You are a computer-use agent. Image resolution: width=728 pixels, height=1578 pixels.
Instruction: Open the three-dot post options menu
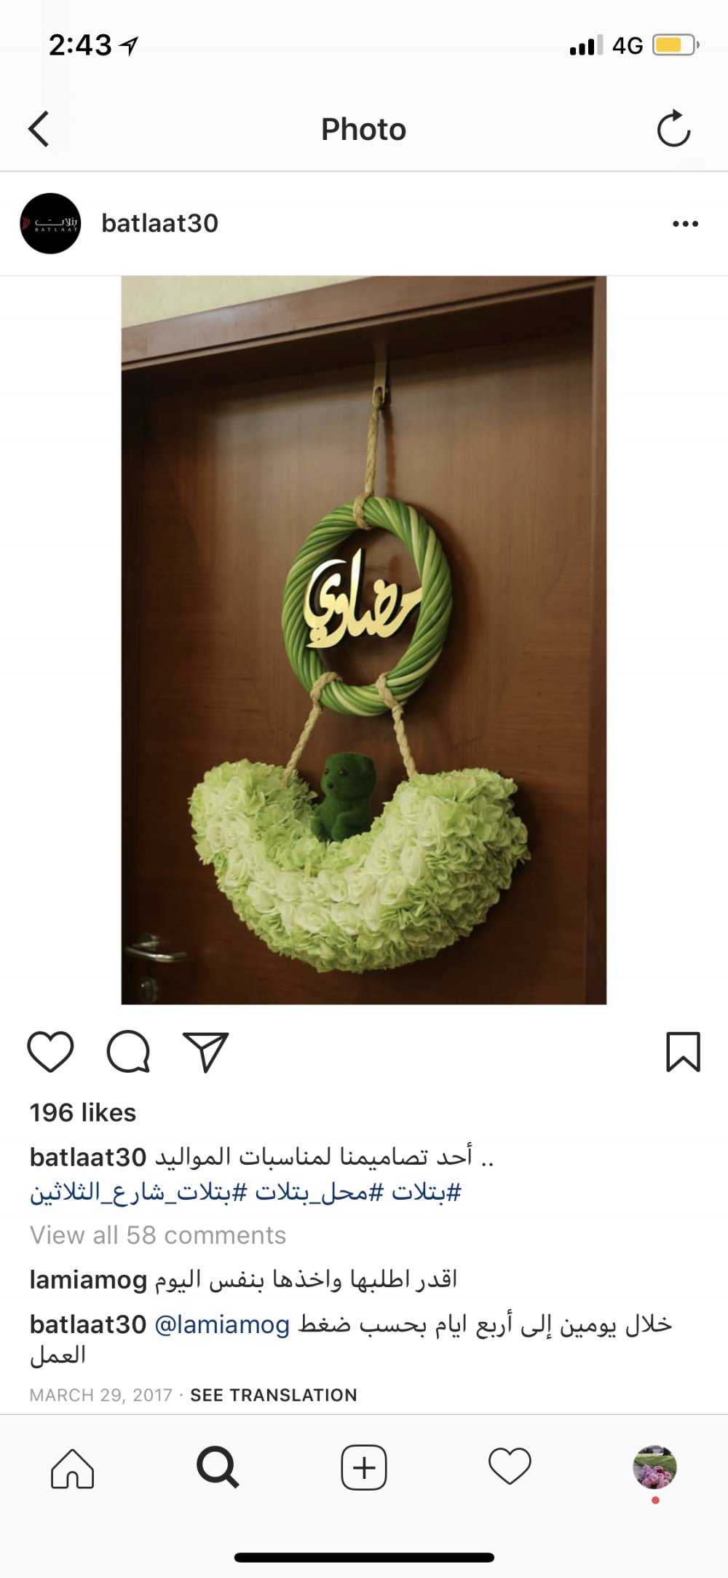[685, 224]
